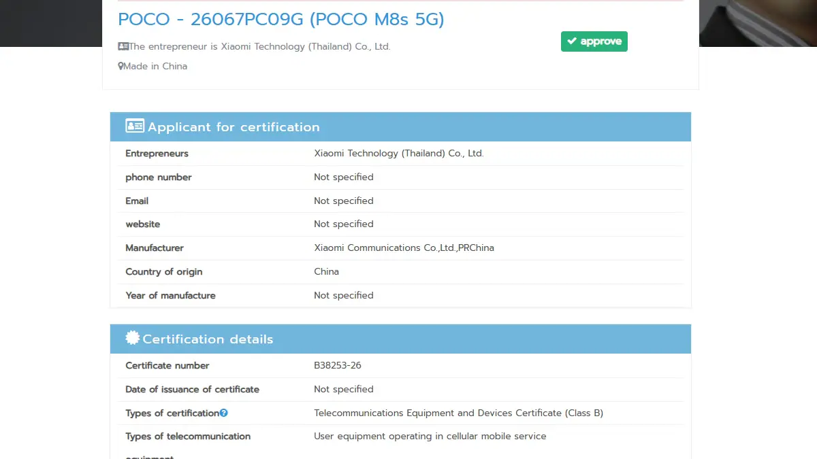Click the Certification details section header
This screenshot has height=459, width=817.
pyautogui.click(x=208, y=339)
